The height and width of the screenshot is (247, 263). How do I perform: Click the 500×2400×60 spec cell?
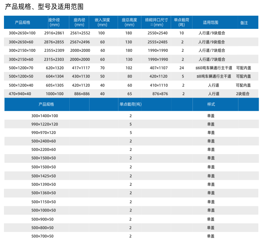(44, 141)
